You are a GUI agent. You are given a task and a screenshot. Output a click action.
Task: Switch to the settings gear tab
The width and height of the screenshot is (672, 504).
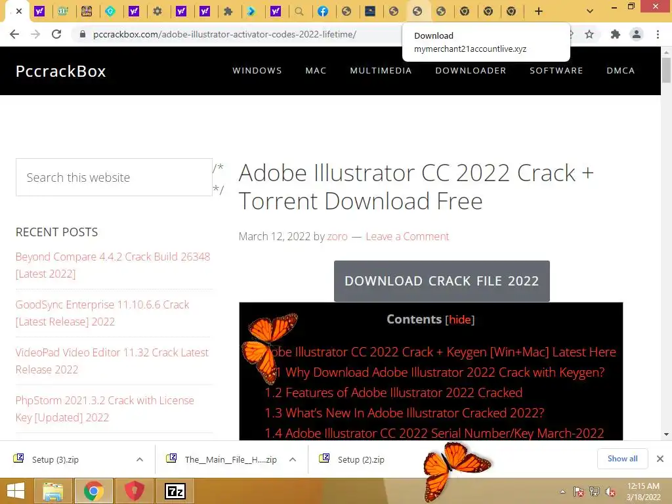(157, 12)
